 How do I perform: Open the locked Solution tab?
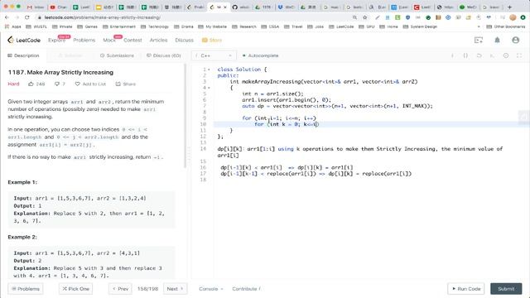(70, 55)
